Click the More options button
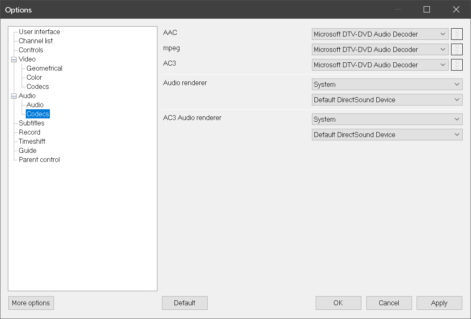The image size is (471, 319). tap(31, 303)
